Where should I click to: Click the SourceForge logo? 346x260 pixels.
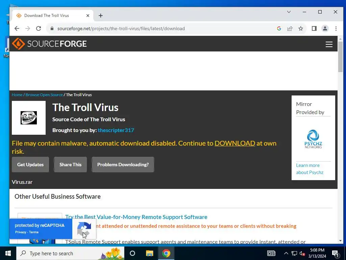(x=49, y=44)
